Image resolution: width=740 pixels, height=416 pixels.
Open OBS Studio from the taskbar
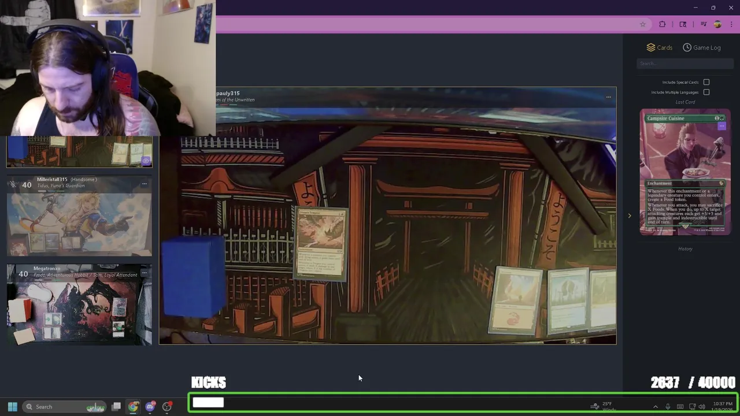[x=167, y=407]
